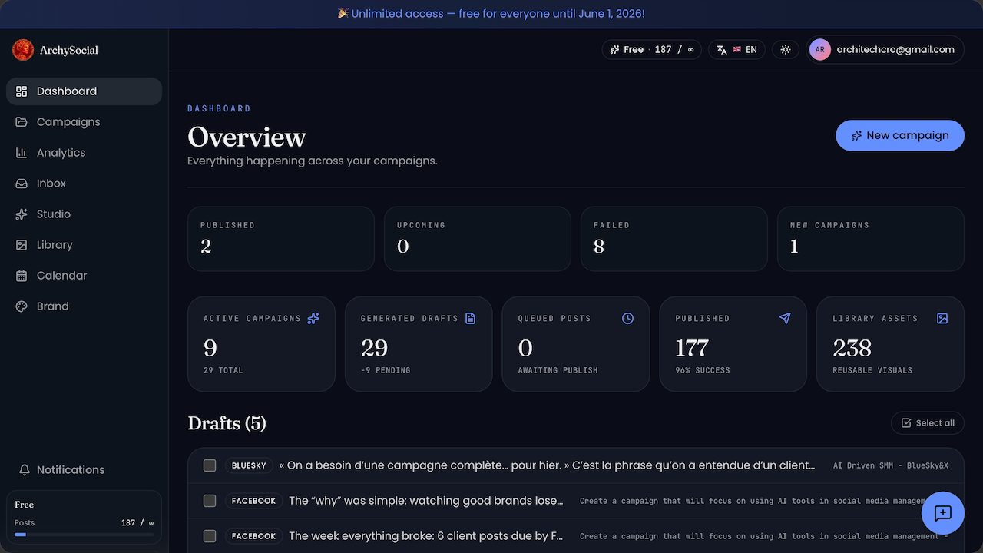The width and height of the screenshot is (983, 553).
Task: Toggle light theme with sun icon
Action: (x=785, y=50)
